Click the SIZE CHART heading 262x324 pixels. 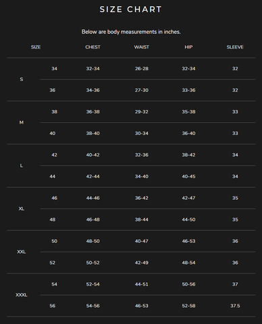(x=131, y=9)
